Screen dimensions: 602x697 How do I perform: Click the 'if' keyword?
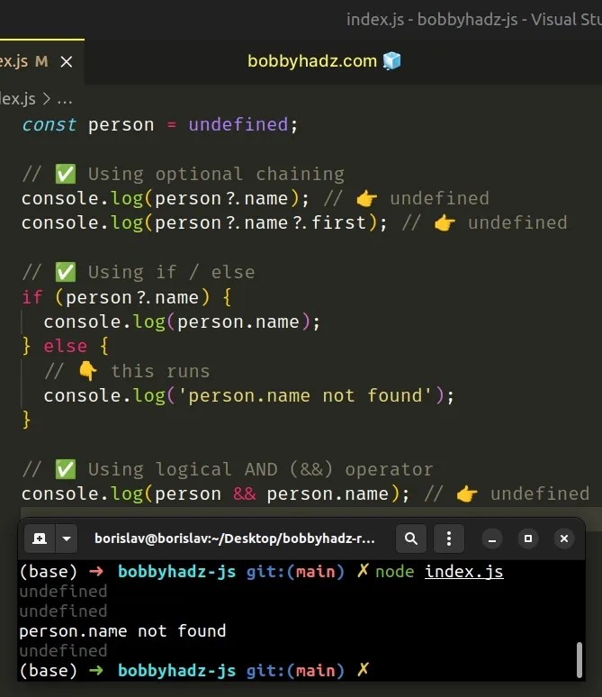pyautogui.click(x=32, y=297)
